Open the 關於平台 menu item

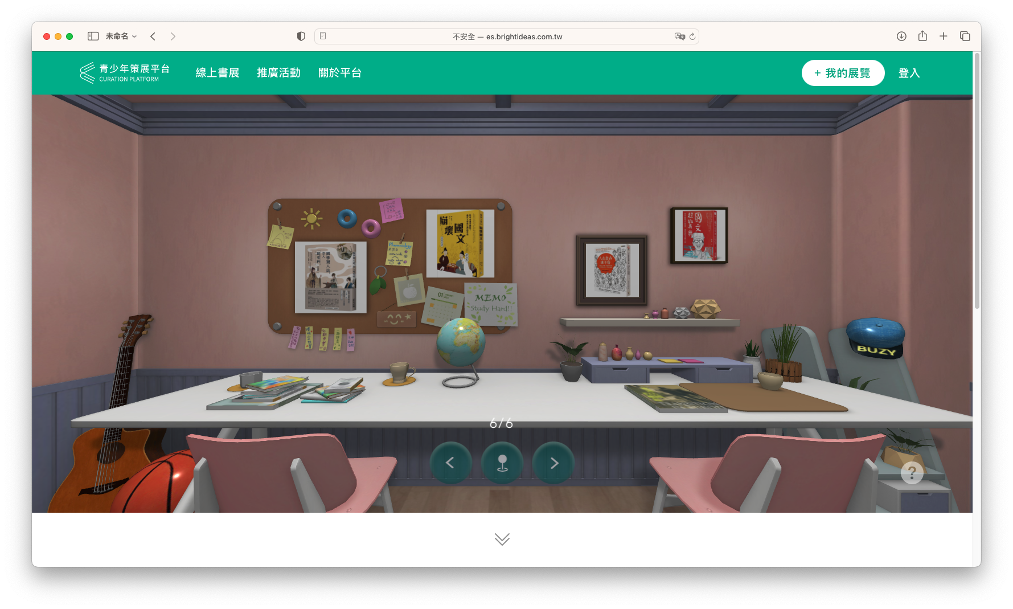click(340, 73)
